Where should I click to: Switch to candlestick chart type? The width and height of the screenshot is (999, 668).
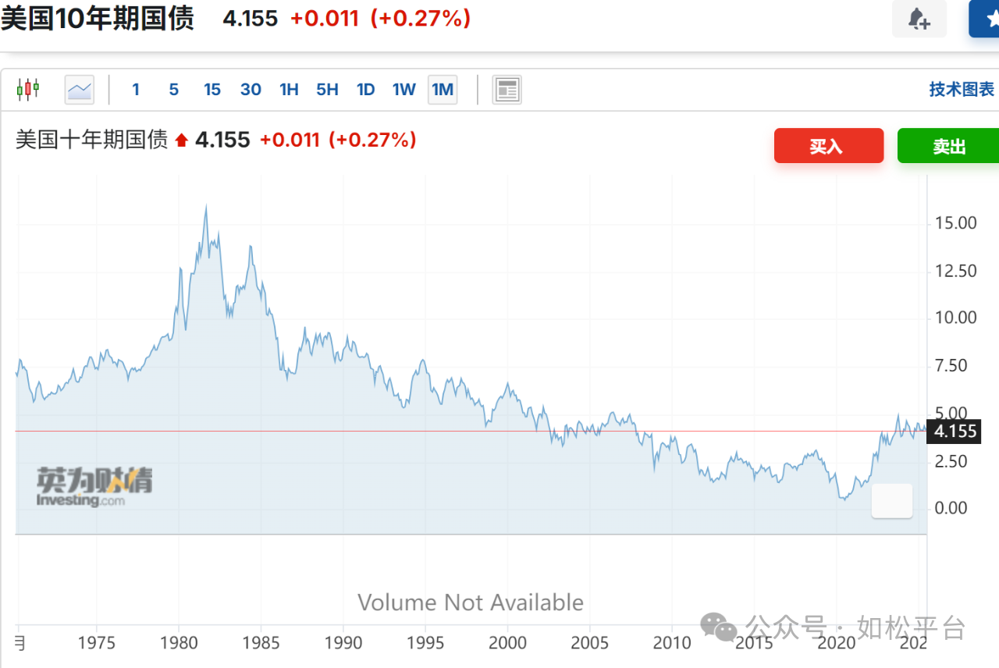(28, 90)
